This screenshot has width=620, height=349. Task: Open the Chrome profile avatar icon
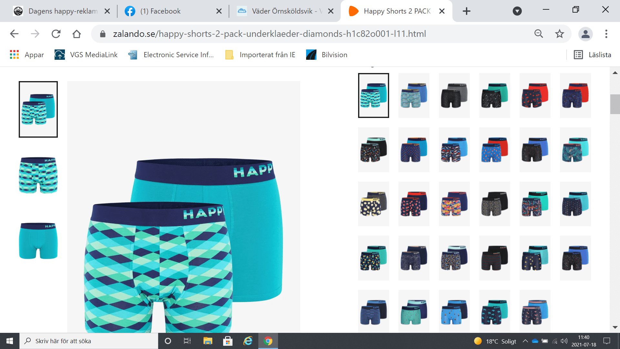(x=585, y=34)
